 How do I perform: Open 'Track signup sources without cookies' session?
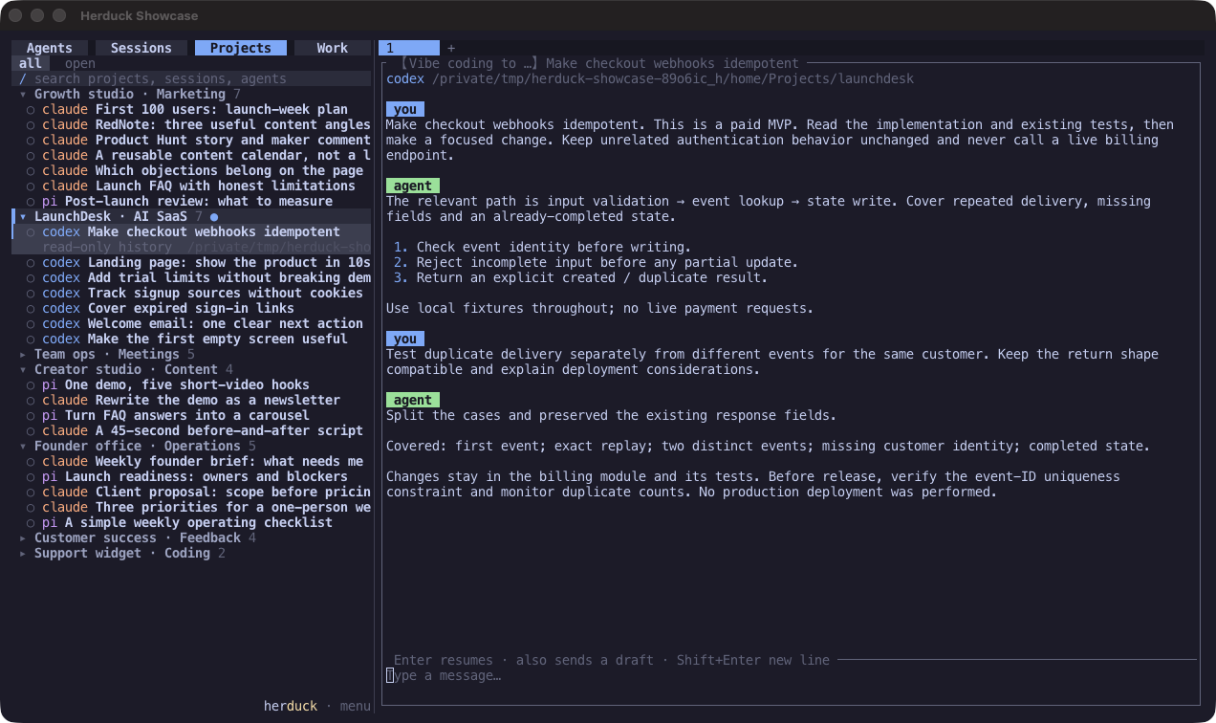click(191, 293)
